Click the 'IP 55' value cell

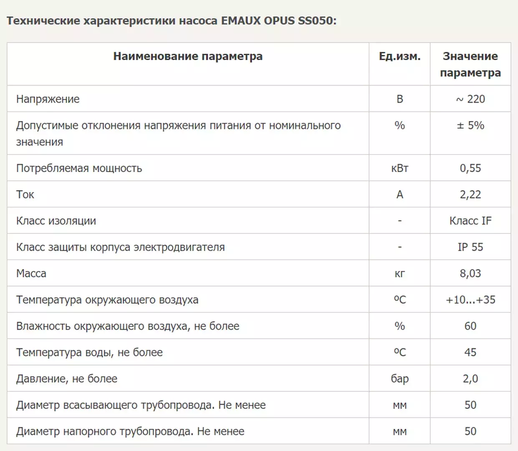(x=470, y=247)
